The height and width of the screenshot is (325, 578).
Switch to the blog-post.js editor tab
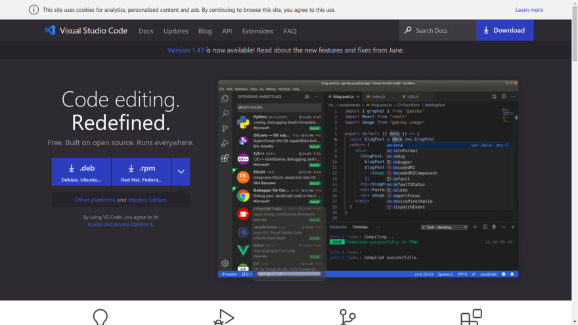point(343,97)
